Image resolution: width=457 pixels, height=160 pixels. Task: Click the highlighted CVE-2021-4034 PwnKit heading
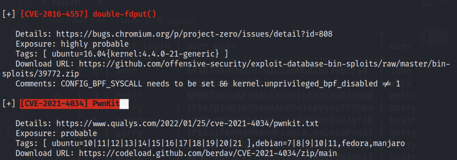[x=70, y=104]
